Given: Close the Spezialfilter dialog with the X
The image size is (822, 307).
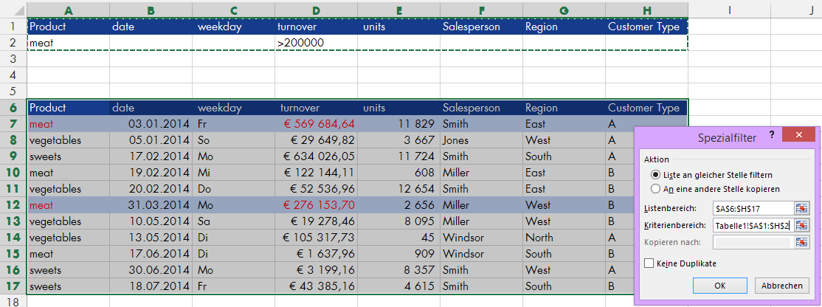Looking at the screenshot, I should [794, 135].
